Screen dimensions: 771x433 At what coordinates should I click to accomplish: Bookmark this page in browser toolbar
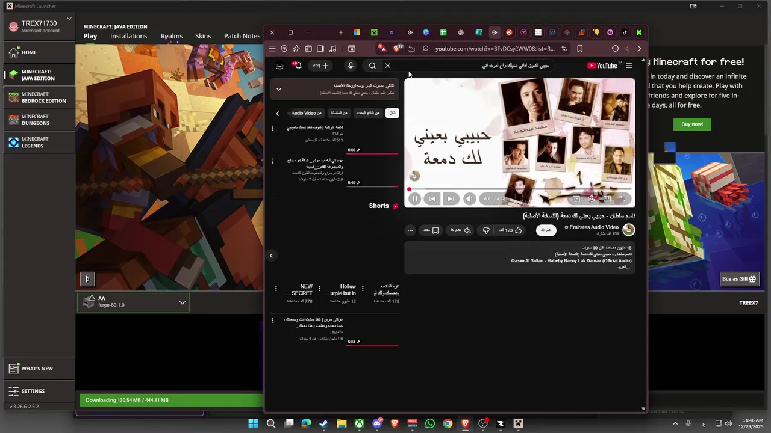(579, 49)
